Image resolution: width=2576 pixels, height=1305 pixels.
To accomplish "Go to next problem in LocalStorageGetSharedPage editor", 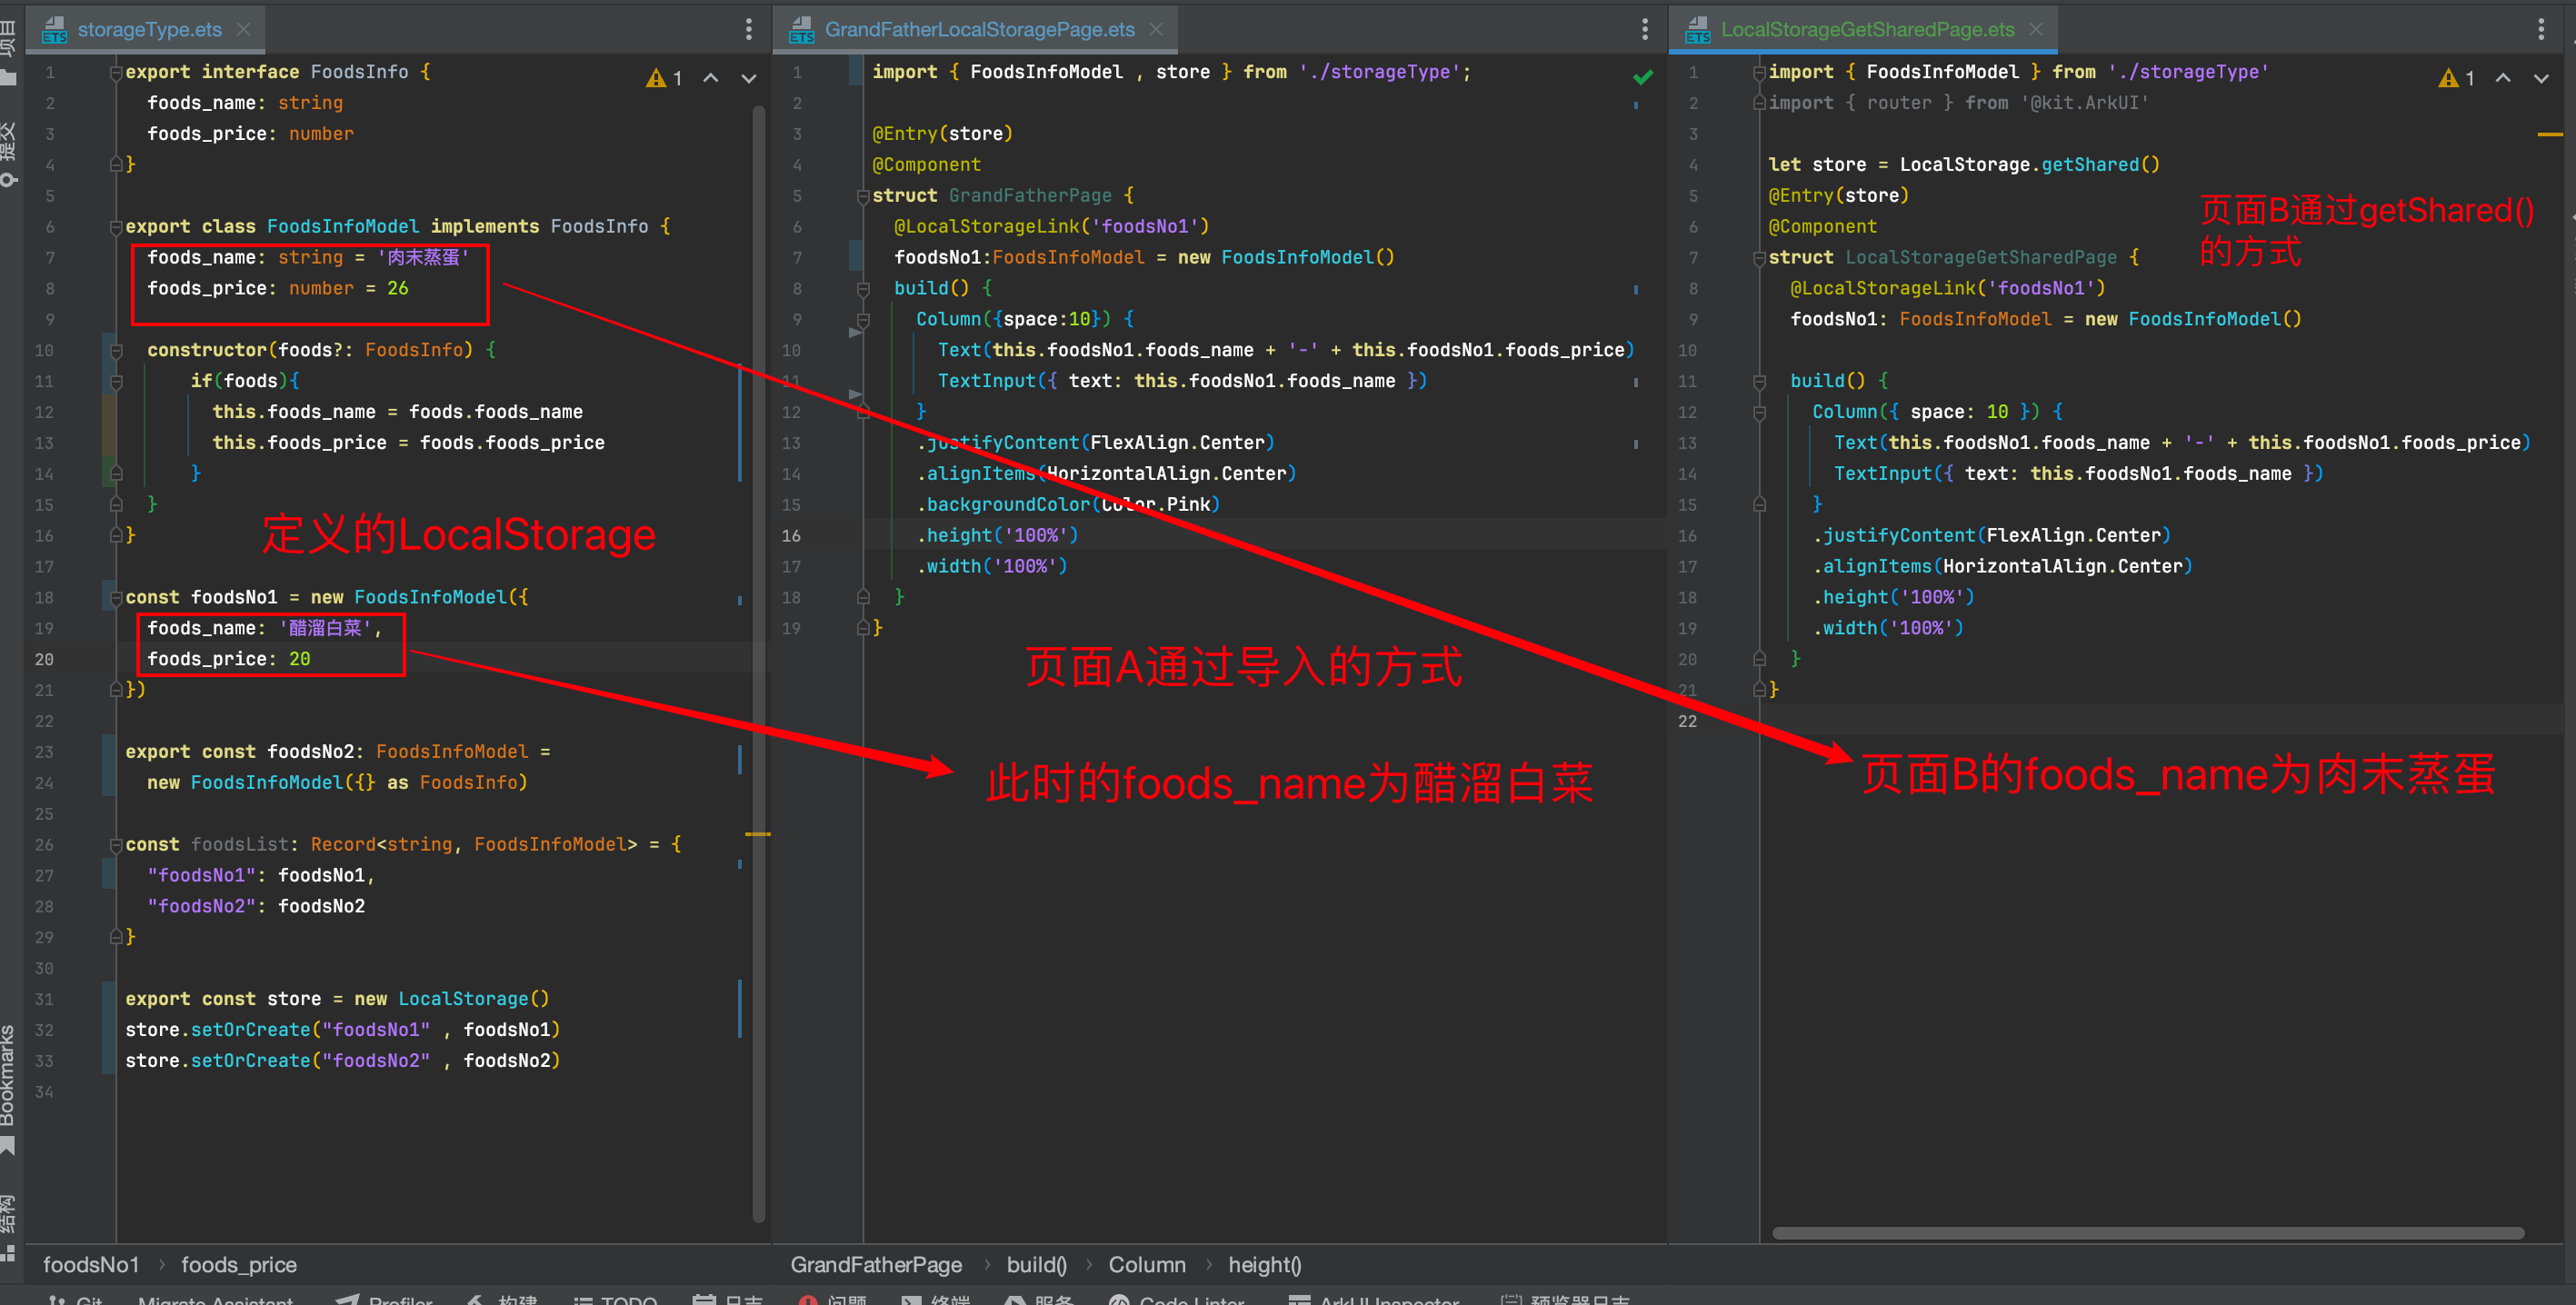I will [x=2541, y=78].
